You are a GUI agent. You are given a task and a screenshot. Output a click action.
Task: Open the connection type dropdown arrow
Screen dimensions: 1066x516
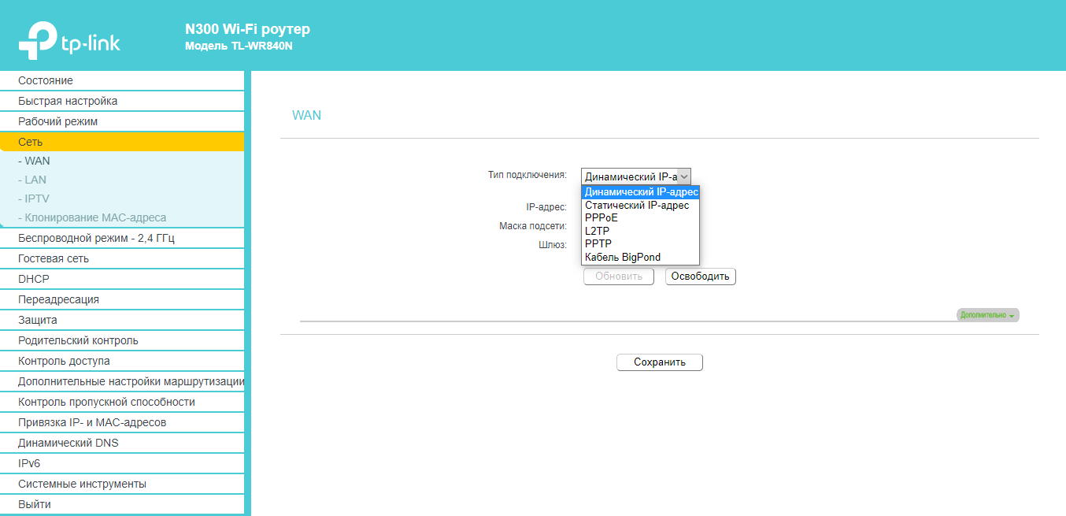tap(683, 177)
